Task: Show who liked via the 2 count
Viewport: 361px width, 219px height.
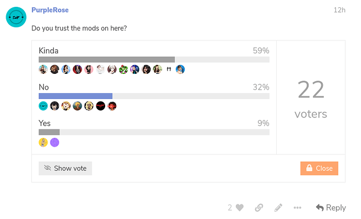Action: pos(230,207)
